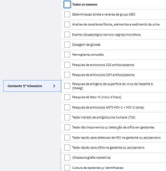The height and width of the screenshot is (171, 166).
Task: Select Teste rapido para deteccao de HIV
Action: pos(67,138)
